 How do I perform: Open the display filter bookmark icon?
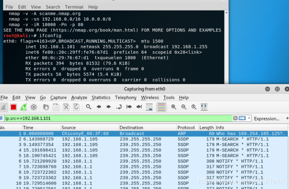[x=1, y=118]
